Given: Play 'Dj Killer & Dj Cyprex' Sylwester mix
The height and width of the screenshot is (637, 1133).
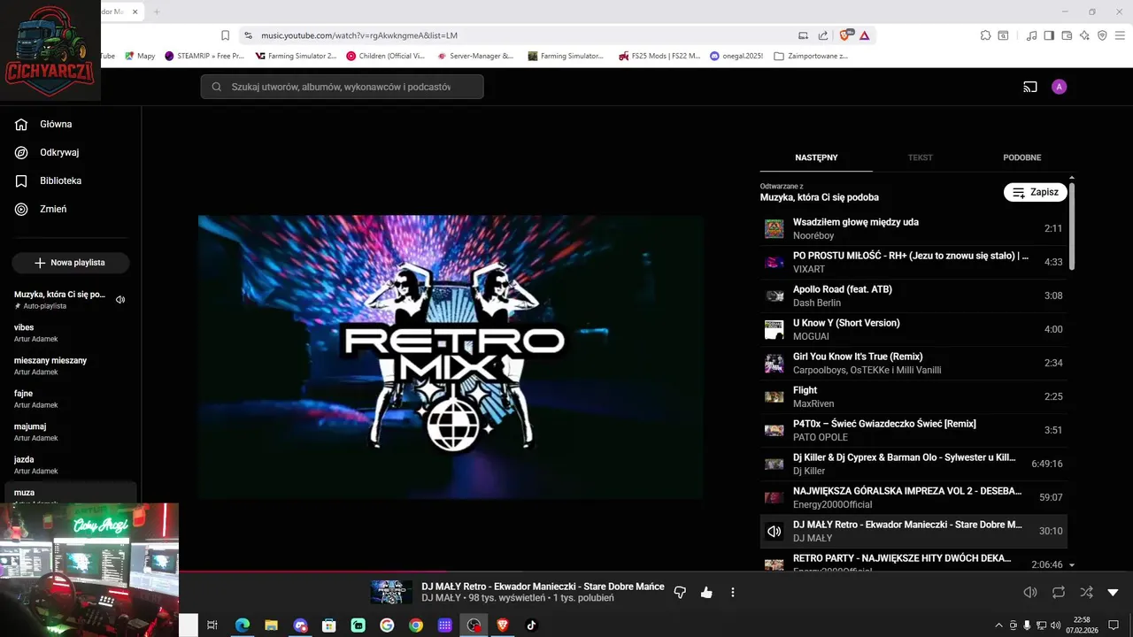Looking at the screenshot, I should (x=913, y=464).
